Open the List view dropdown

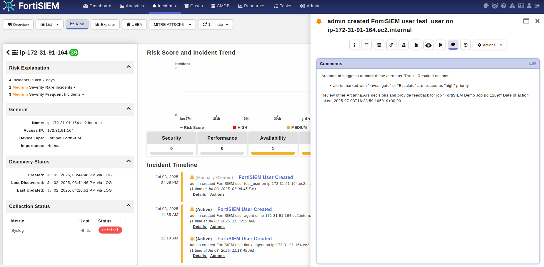pyautogui.click(x=50, y=24)
